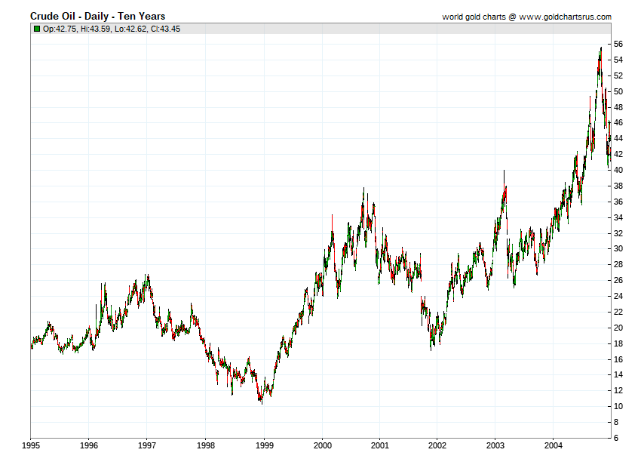
Task: Click the early-2003 price spike near 40
Action: pos(504,173)
